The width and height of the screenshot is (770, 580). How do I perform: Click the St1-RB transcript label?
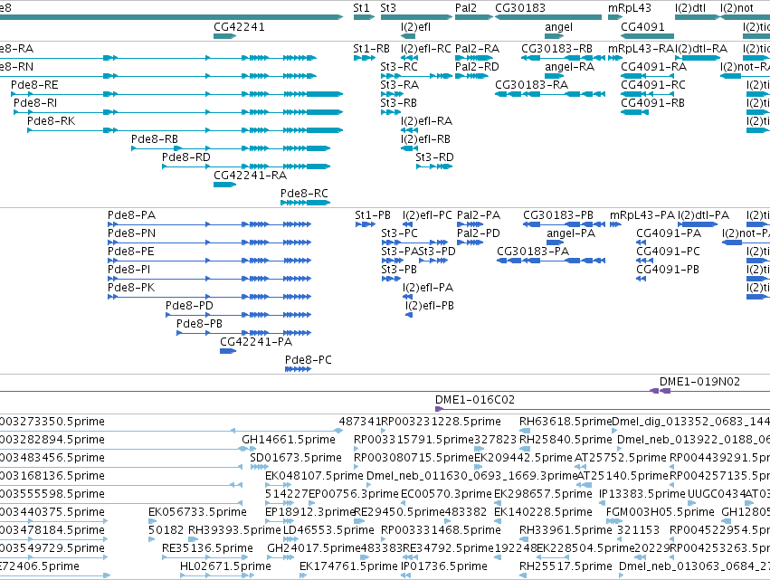click(371, 49)
